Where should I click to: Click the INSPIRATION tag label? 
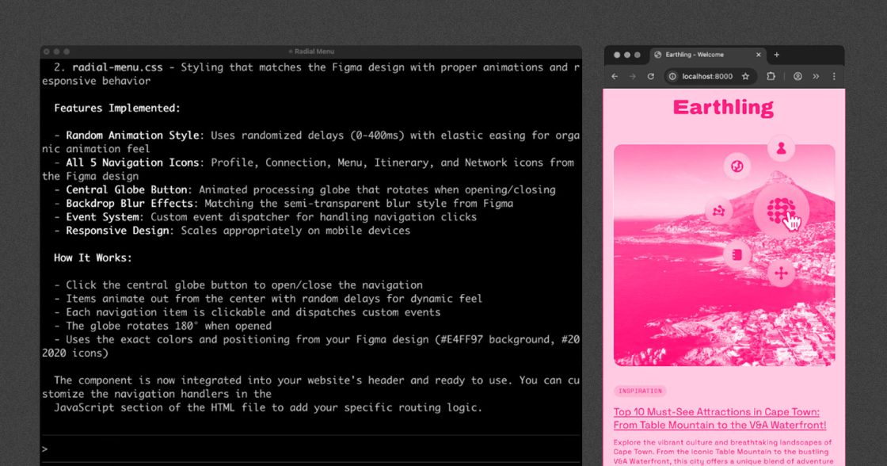640,392
